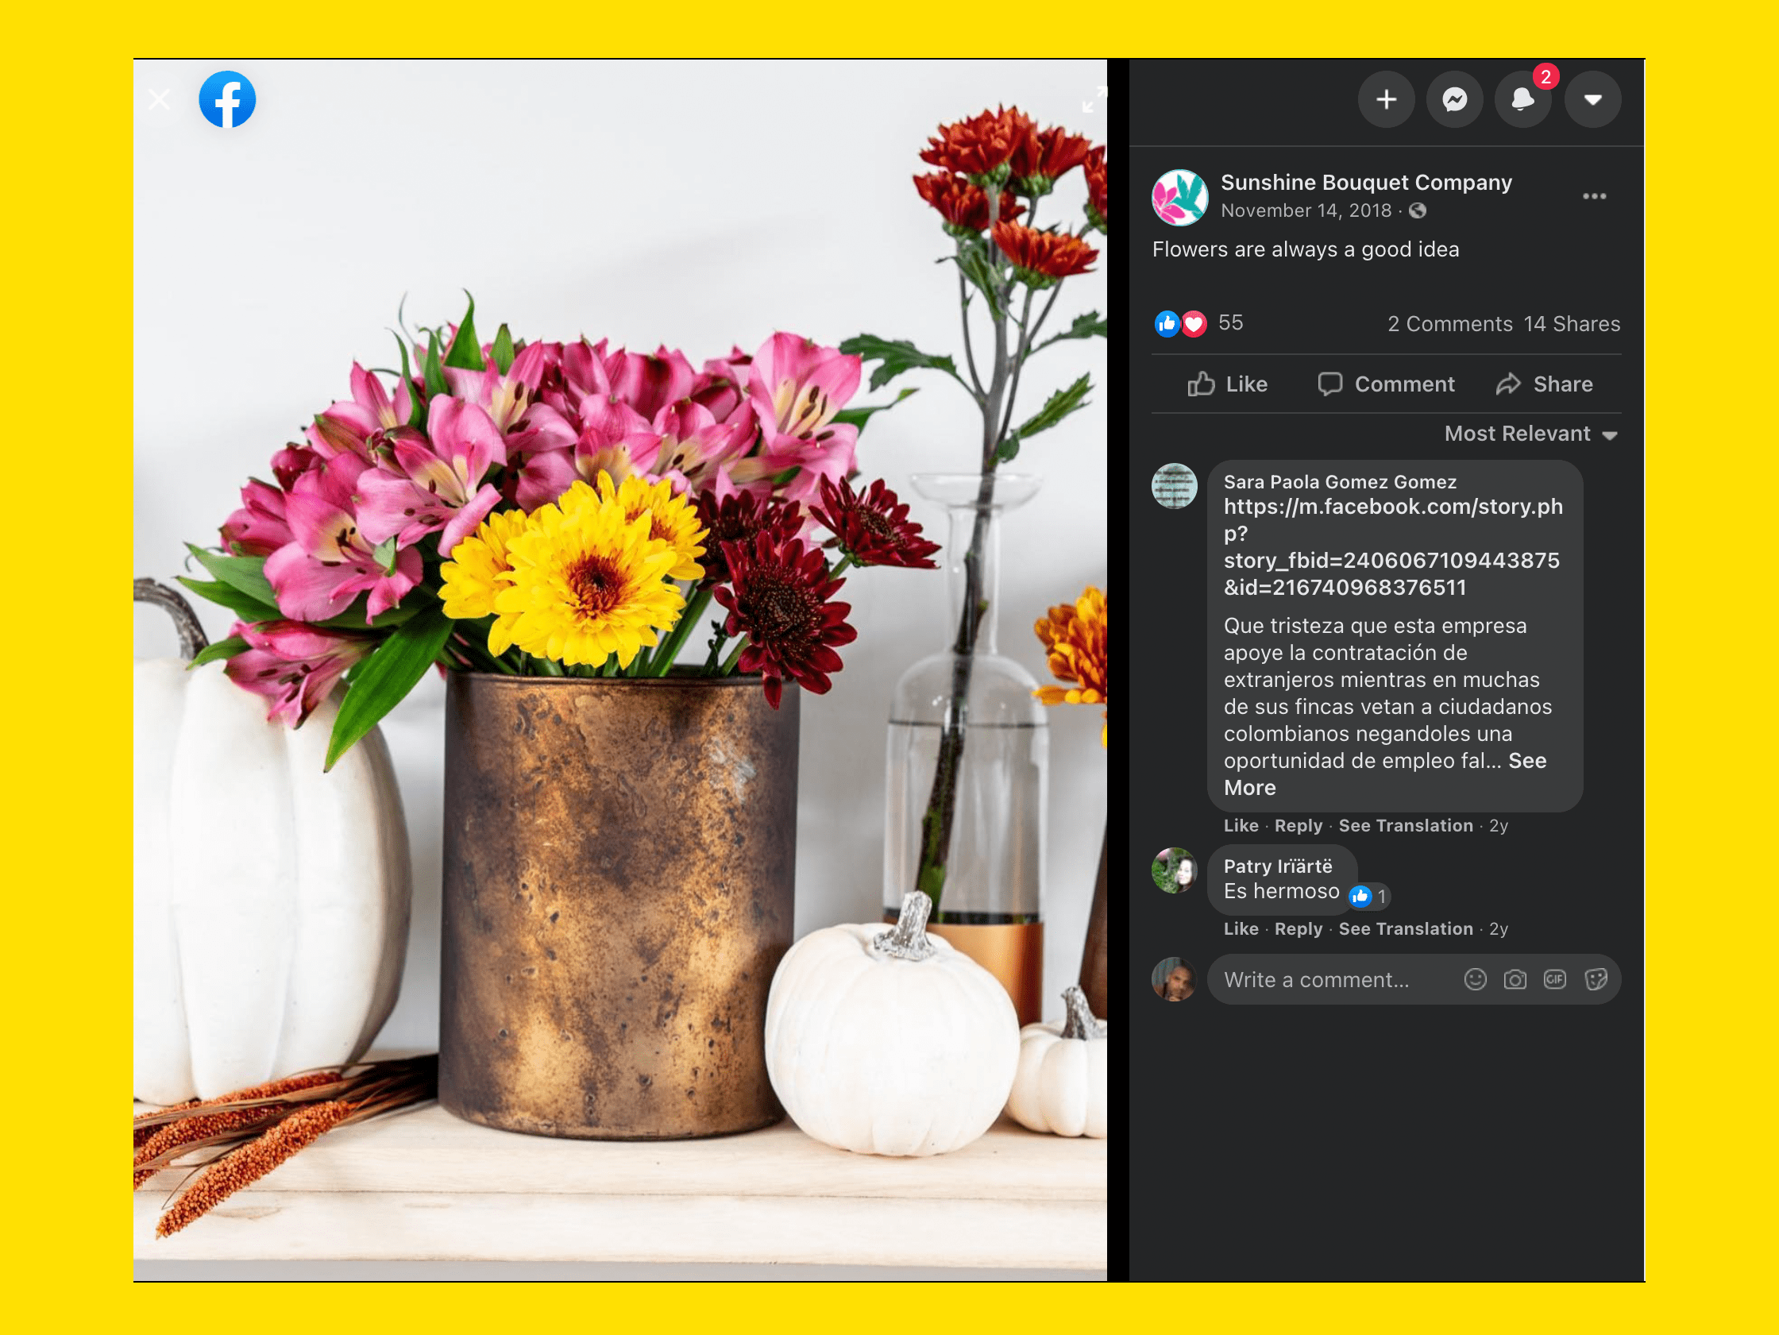The image size is (1779, 1335).
Task: Insert an emoji in the comment box
Action: point(1474,979)
